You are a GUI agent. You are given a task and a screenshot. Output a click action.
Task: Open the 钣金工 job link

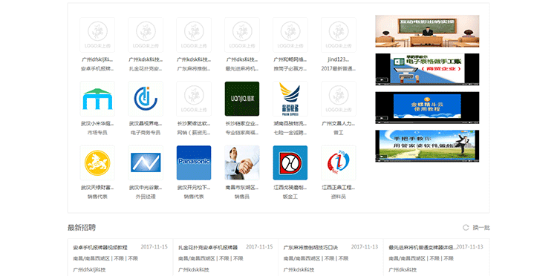pos(290,197)
